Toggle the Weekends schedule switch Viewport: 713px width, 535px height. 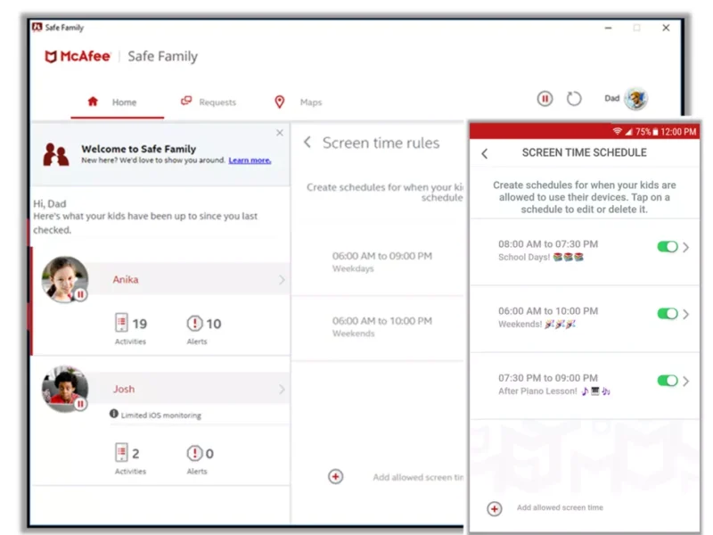click(667, 314)
